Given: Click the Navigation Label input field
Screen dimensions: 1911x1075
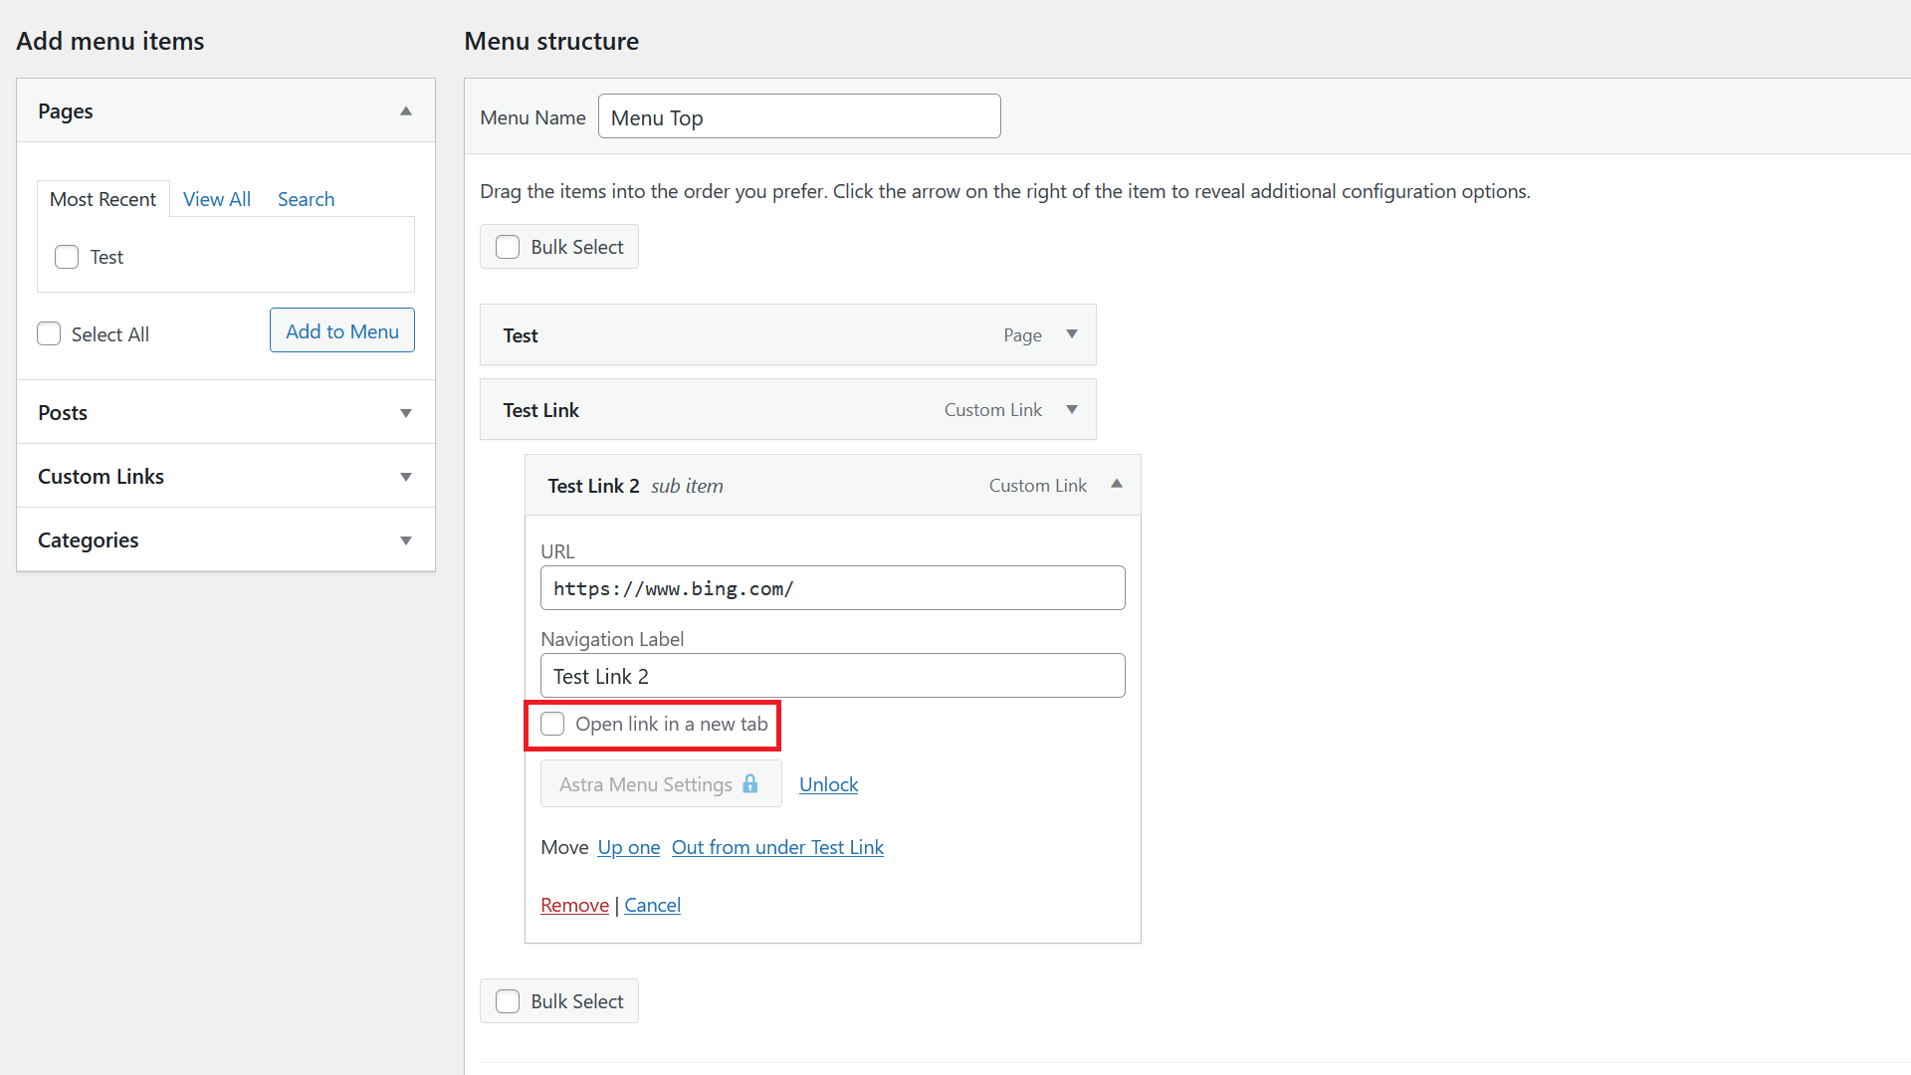Looking at the screenshot, I should tap(832, 675).
